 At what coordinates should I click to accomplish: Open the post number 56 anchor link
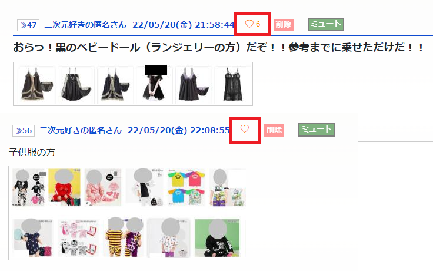point(24,131)
